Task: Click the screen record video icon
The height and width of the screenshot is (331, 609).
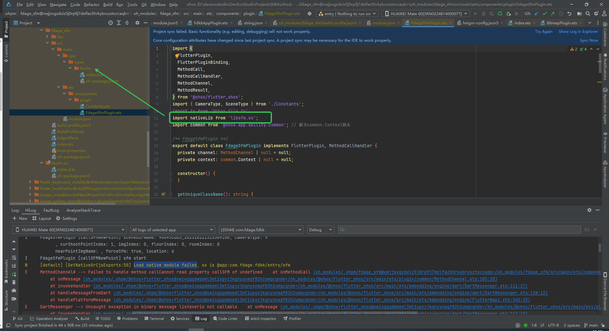Action: coord(14,299)
